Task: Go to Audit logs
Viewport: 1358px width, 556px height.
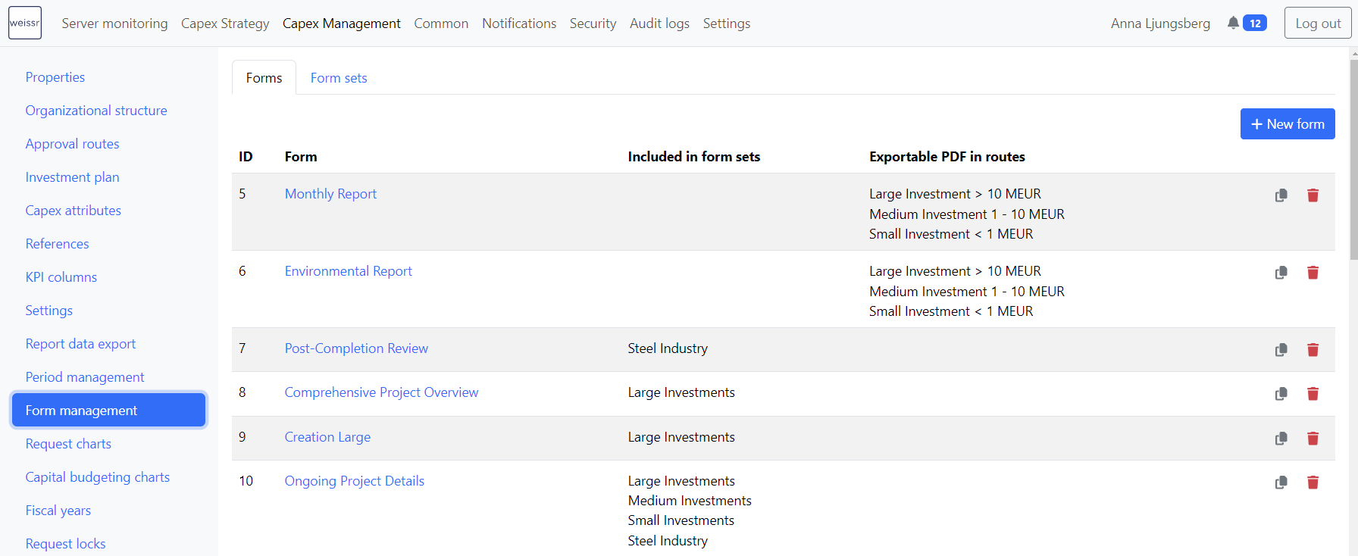Action: [x=659, y=23]
